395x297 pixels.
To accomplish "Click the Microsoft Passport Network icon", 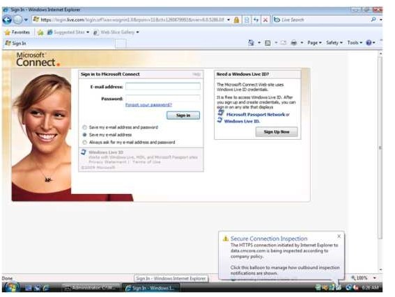I will [221, 113].
